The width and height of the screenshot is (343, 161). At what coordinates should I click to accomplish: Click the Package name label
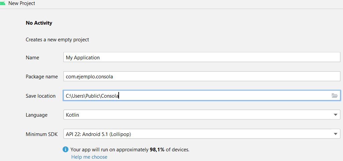click(42, 77)
